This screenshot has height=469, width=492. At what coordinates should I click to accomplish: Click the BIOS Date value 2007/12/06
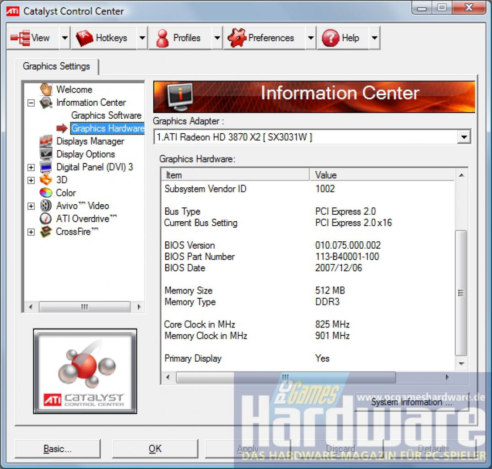(339, 268)
